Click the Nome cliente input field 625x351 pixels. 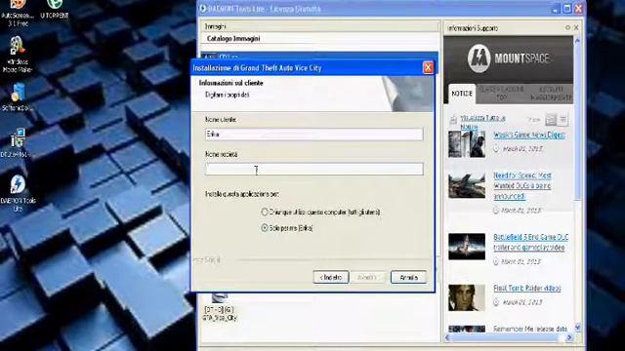(314, 135)
